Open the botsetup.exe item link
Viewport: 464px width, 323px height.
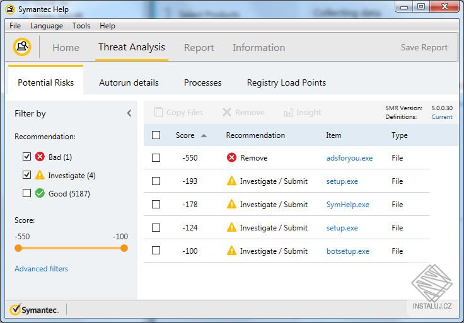pyautogui.click(x=347, y=251)
